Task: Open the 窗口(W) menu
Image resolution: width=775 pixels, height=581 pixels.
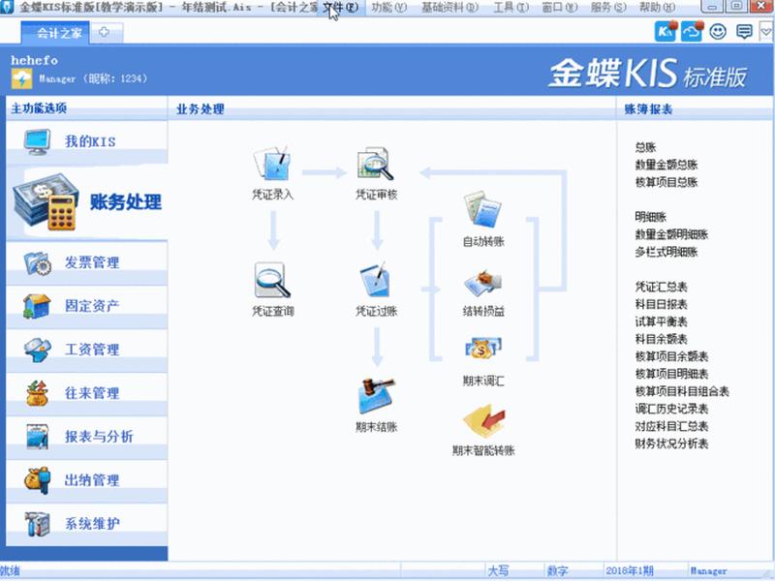Action: [559, 8]
